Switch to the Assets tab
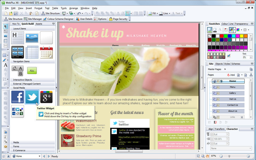The height and width of the screenshot is (160, 256). click(x=39, y=24)
